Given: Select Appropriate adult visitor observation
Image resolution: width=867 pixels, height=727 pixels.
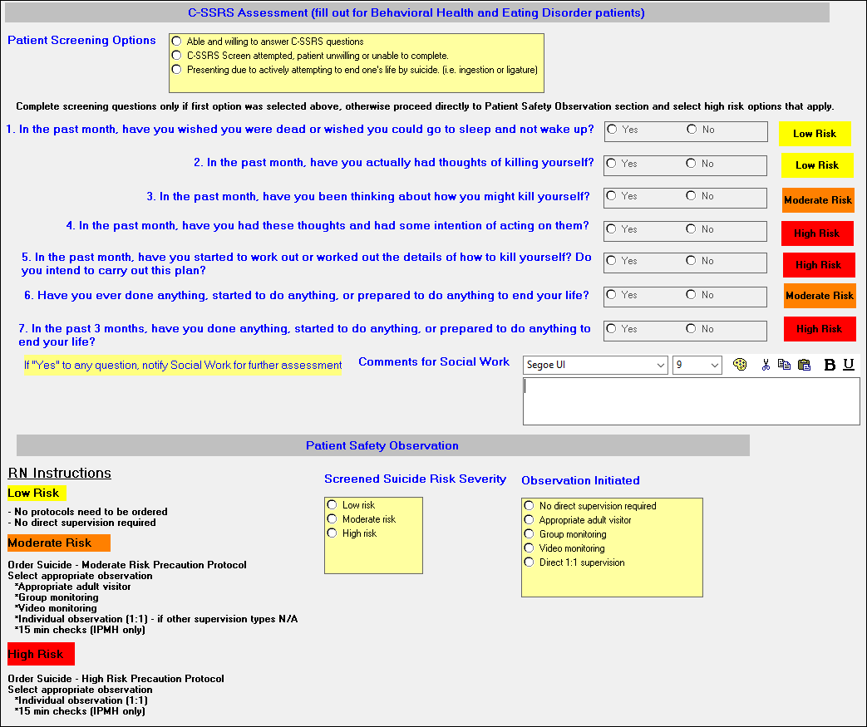Looking at the screenshot, I should (x=530, y=519).
